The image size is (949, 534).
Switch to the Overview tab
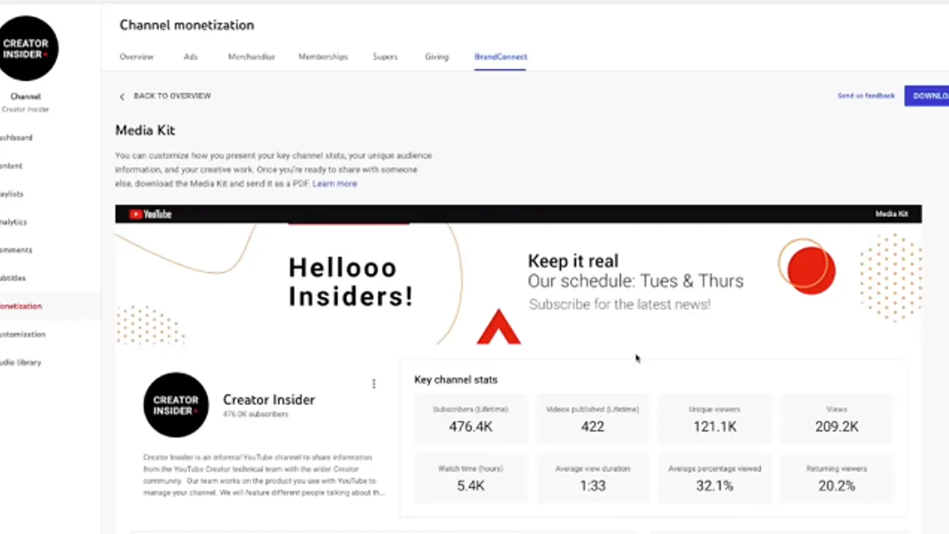[x=137, y=57]
